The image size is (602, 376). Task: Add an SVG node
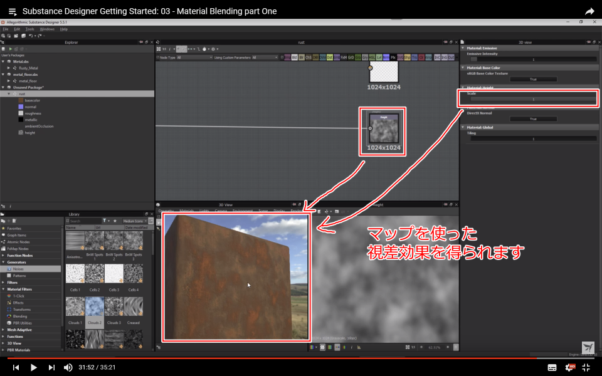pyautogui.click(x=400, y=58)
